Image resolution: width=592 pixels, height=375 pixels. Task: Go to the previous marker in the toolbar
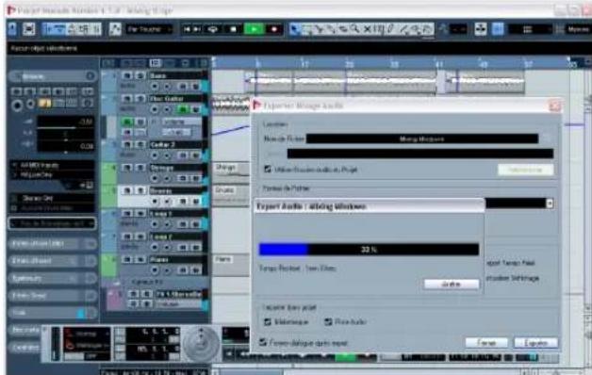[x=187, y=29]
